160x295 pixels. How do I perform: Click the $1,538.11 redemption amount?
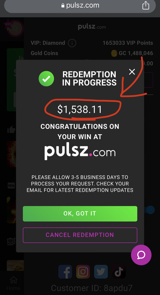click(x=80, y=109)
